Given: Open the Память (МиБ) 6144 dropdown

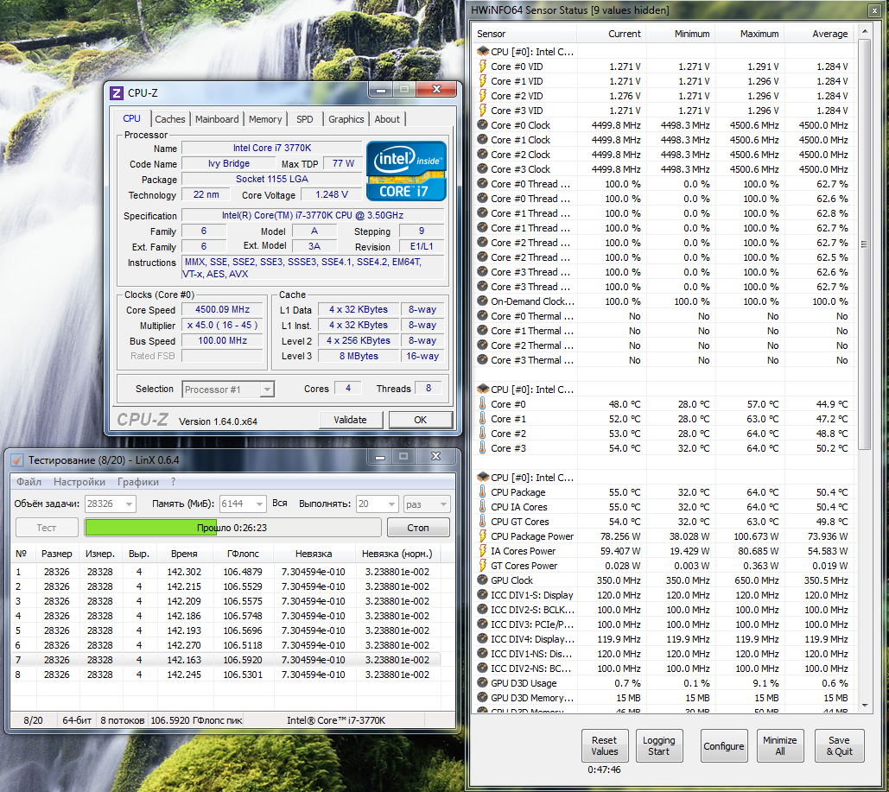Looking at the screenshot, I should (259, 504).
